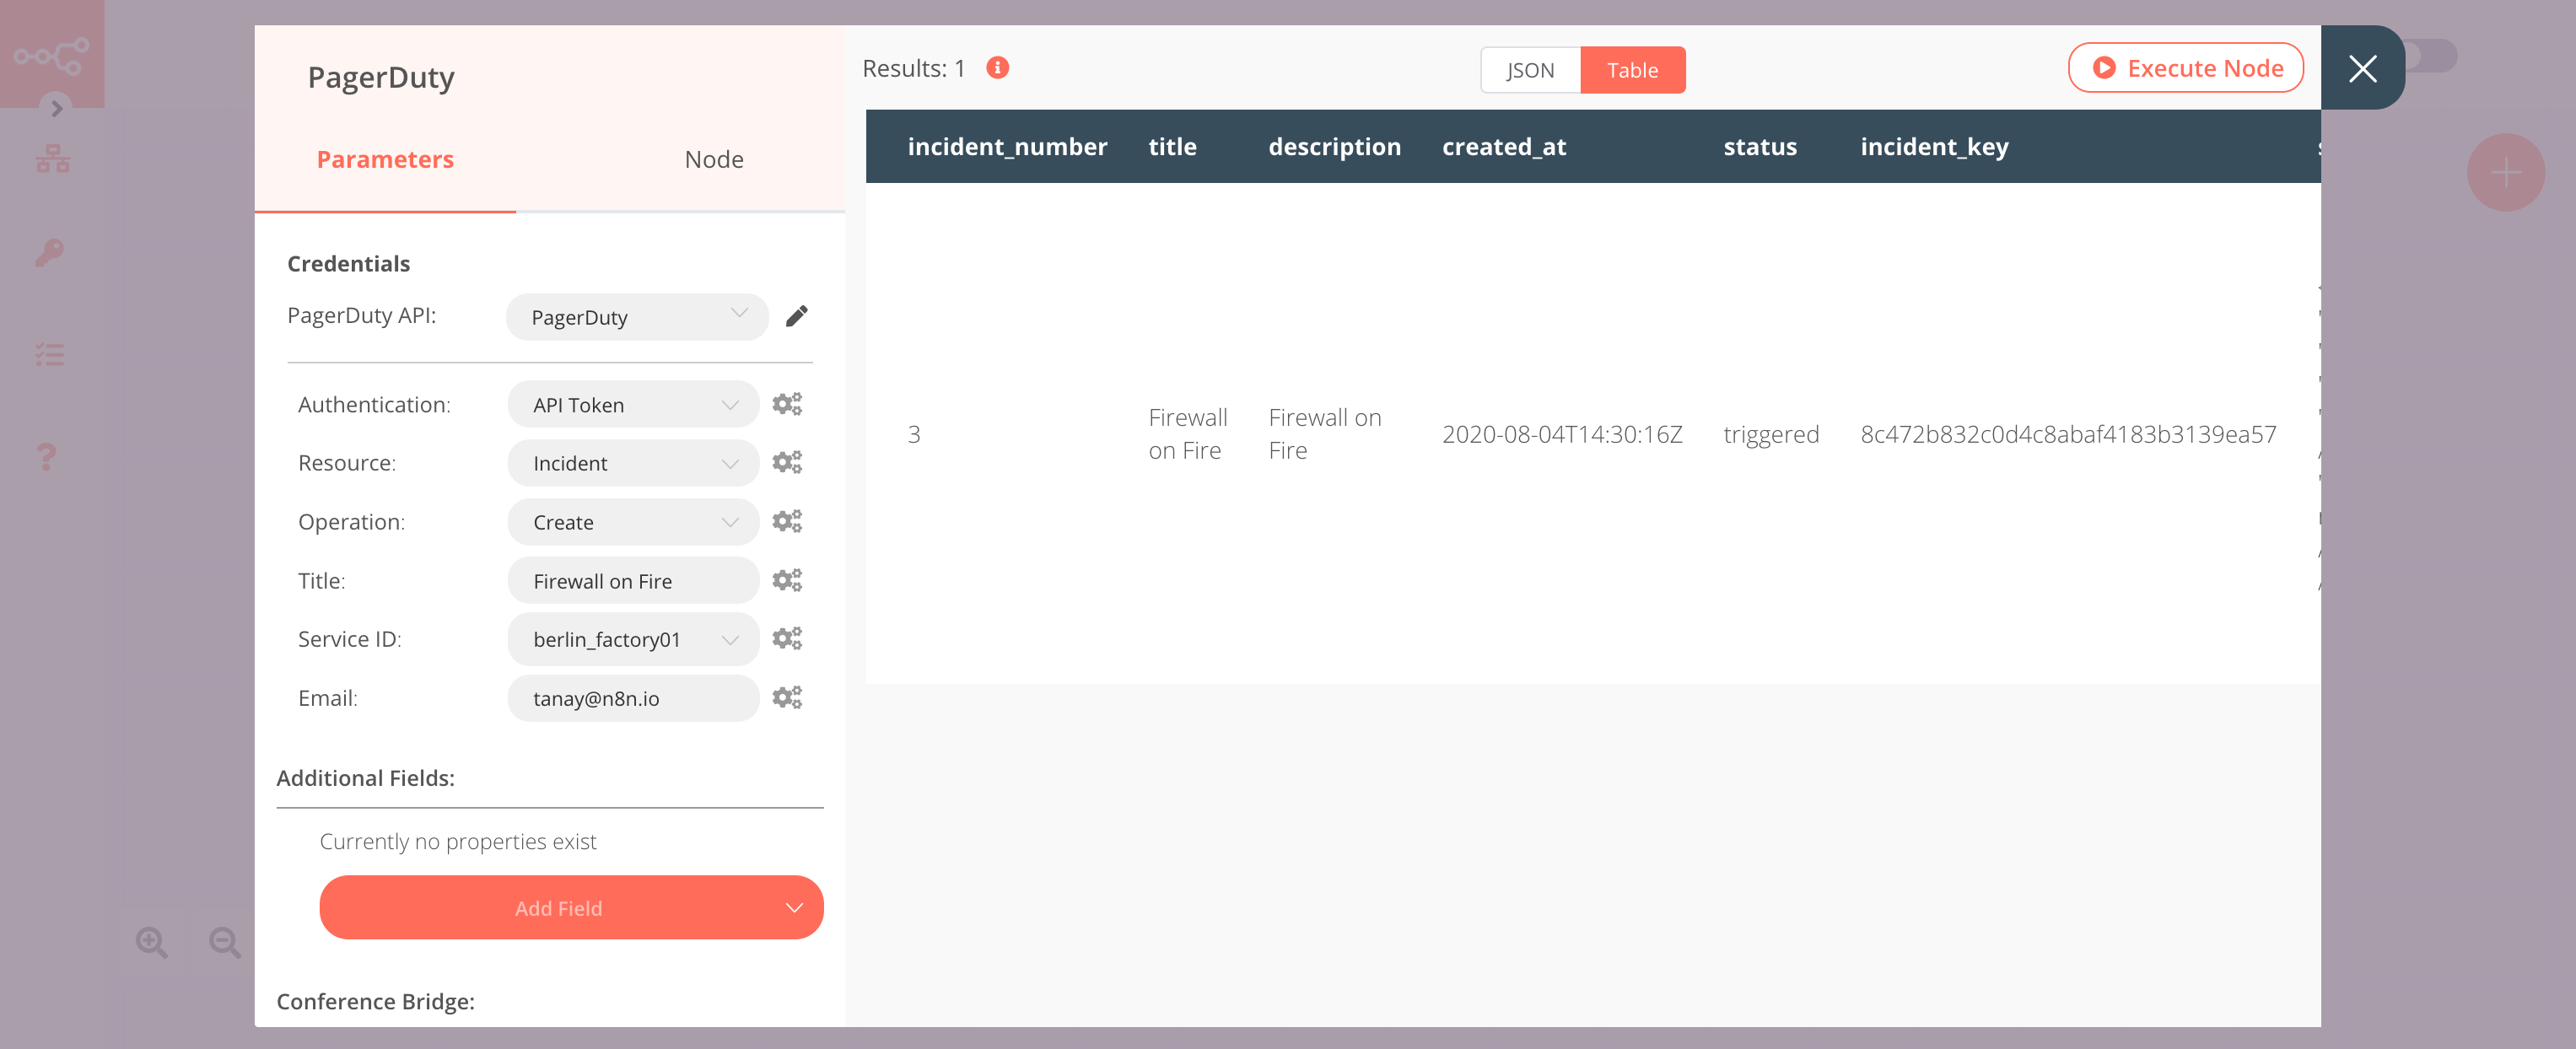
Task: Click the PagerDuty API edit pencil icon
Action: click(x=799, y=315)
